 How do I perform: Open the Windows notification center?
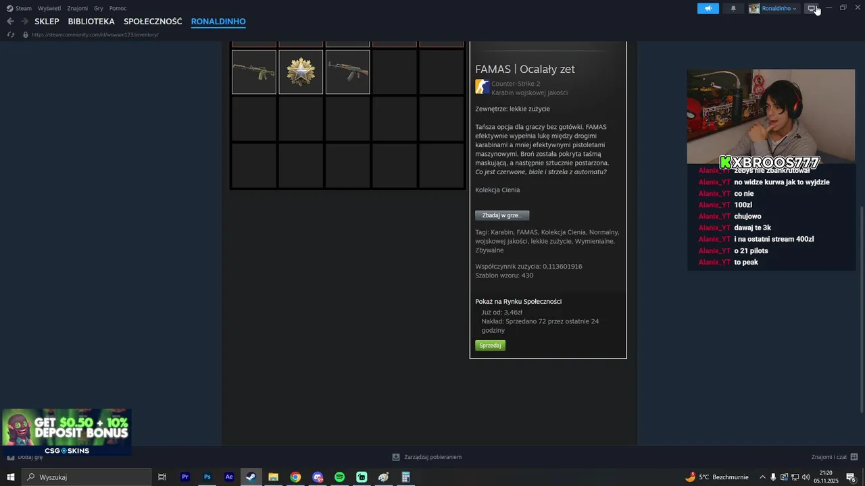tap(851, 477)
